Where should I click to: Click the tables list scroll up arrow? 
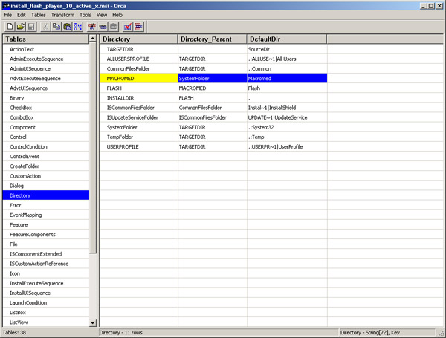[93, 39]
